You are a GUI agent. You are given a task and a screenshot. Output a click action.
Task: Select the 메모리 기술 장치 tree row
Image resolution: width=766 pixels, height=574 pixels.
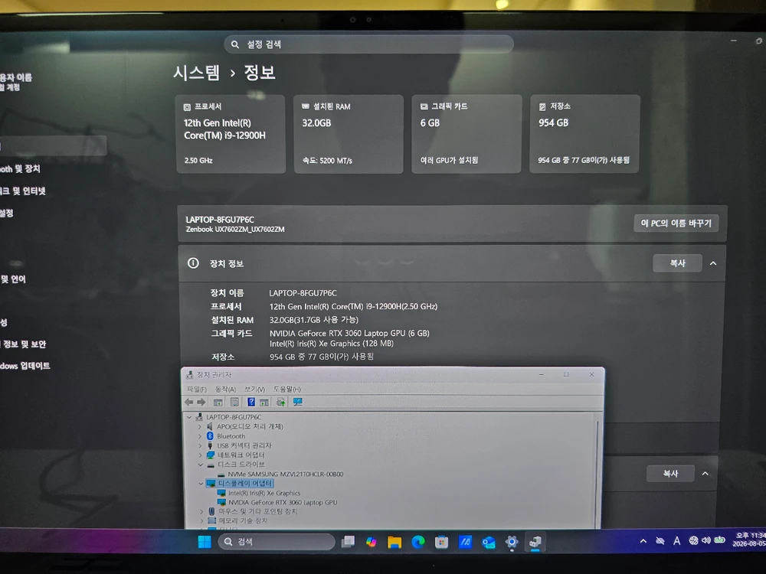[244, 520]
